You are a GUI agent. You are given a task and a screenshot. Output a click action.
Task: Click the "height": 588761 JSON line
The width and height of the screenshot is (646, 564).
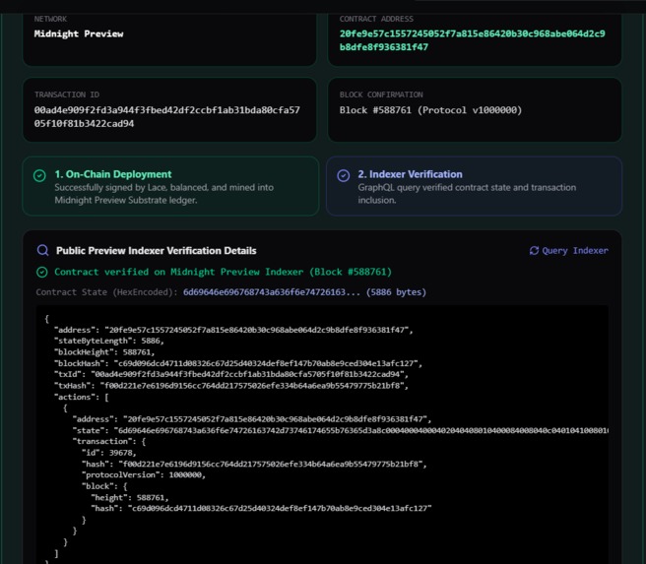tap(130, 498)
